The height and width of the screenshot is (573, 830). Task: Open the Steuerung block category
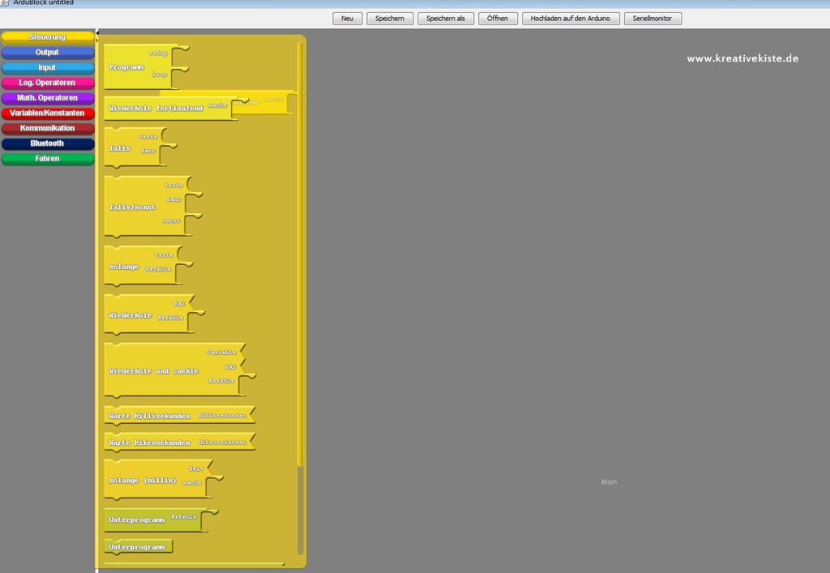[x=47, y=37]
